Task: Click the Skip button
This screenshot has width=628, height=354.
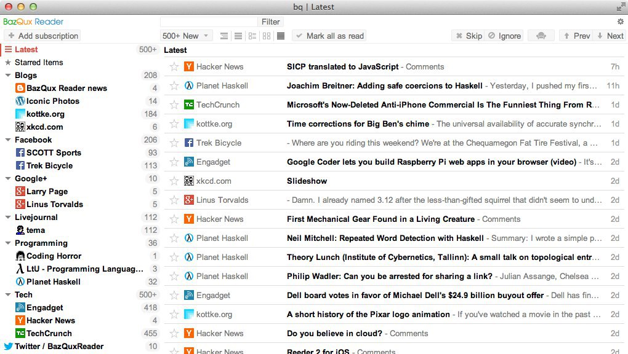Action: click(468, 36)
